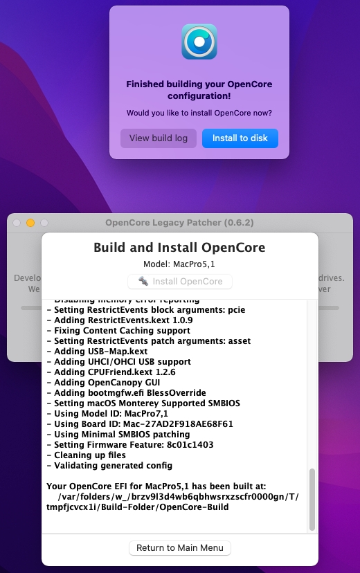Click log line 'Using Model ID: MacPro7,1'

[x=107, y=414]
